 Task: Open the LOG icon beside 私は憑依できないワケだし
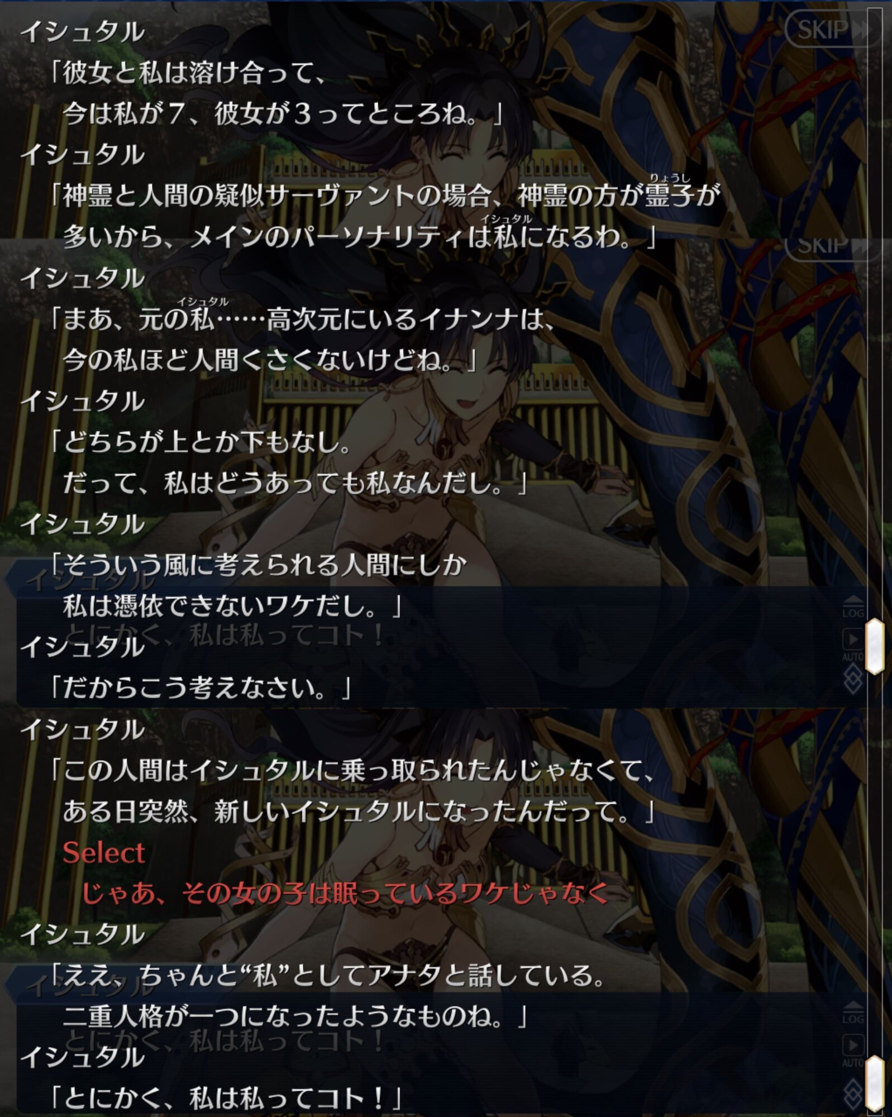(853, 606)
